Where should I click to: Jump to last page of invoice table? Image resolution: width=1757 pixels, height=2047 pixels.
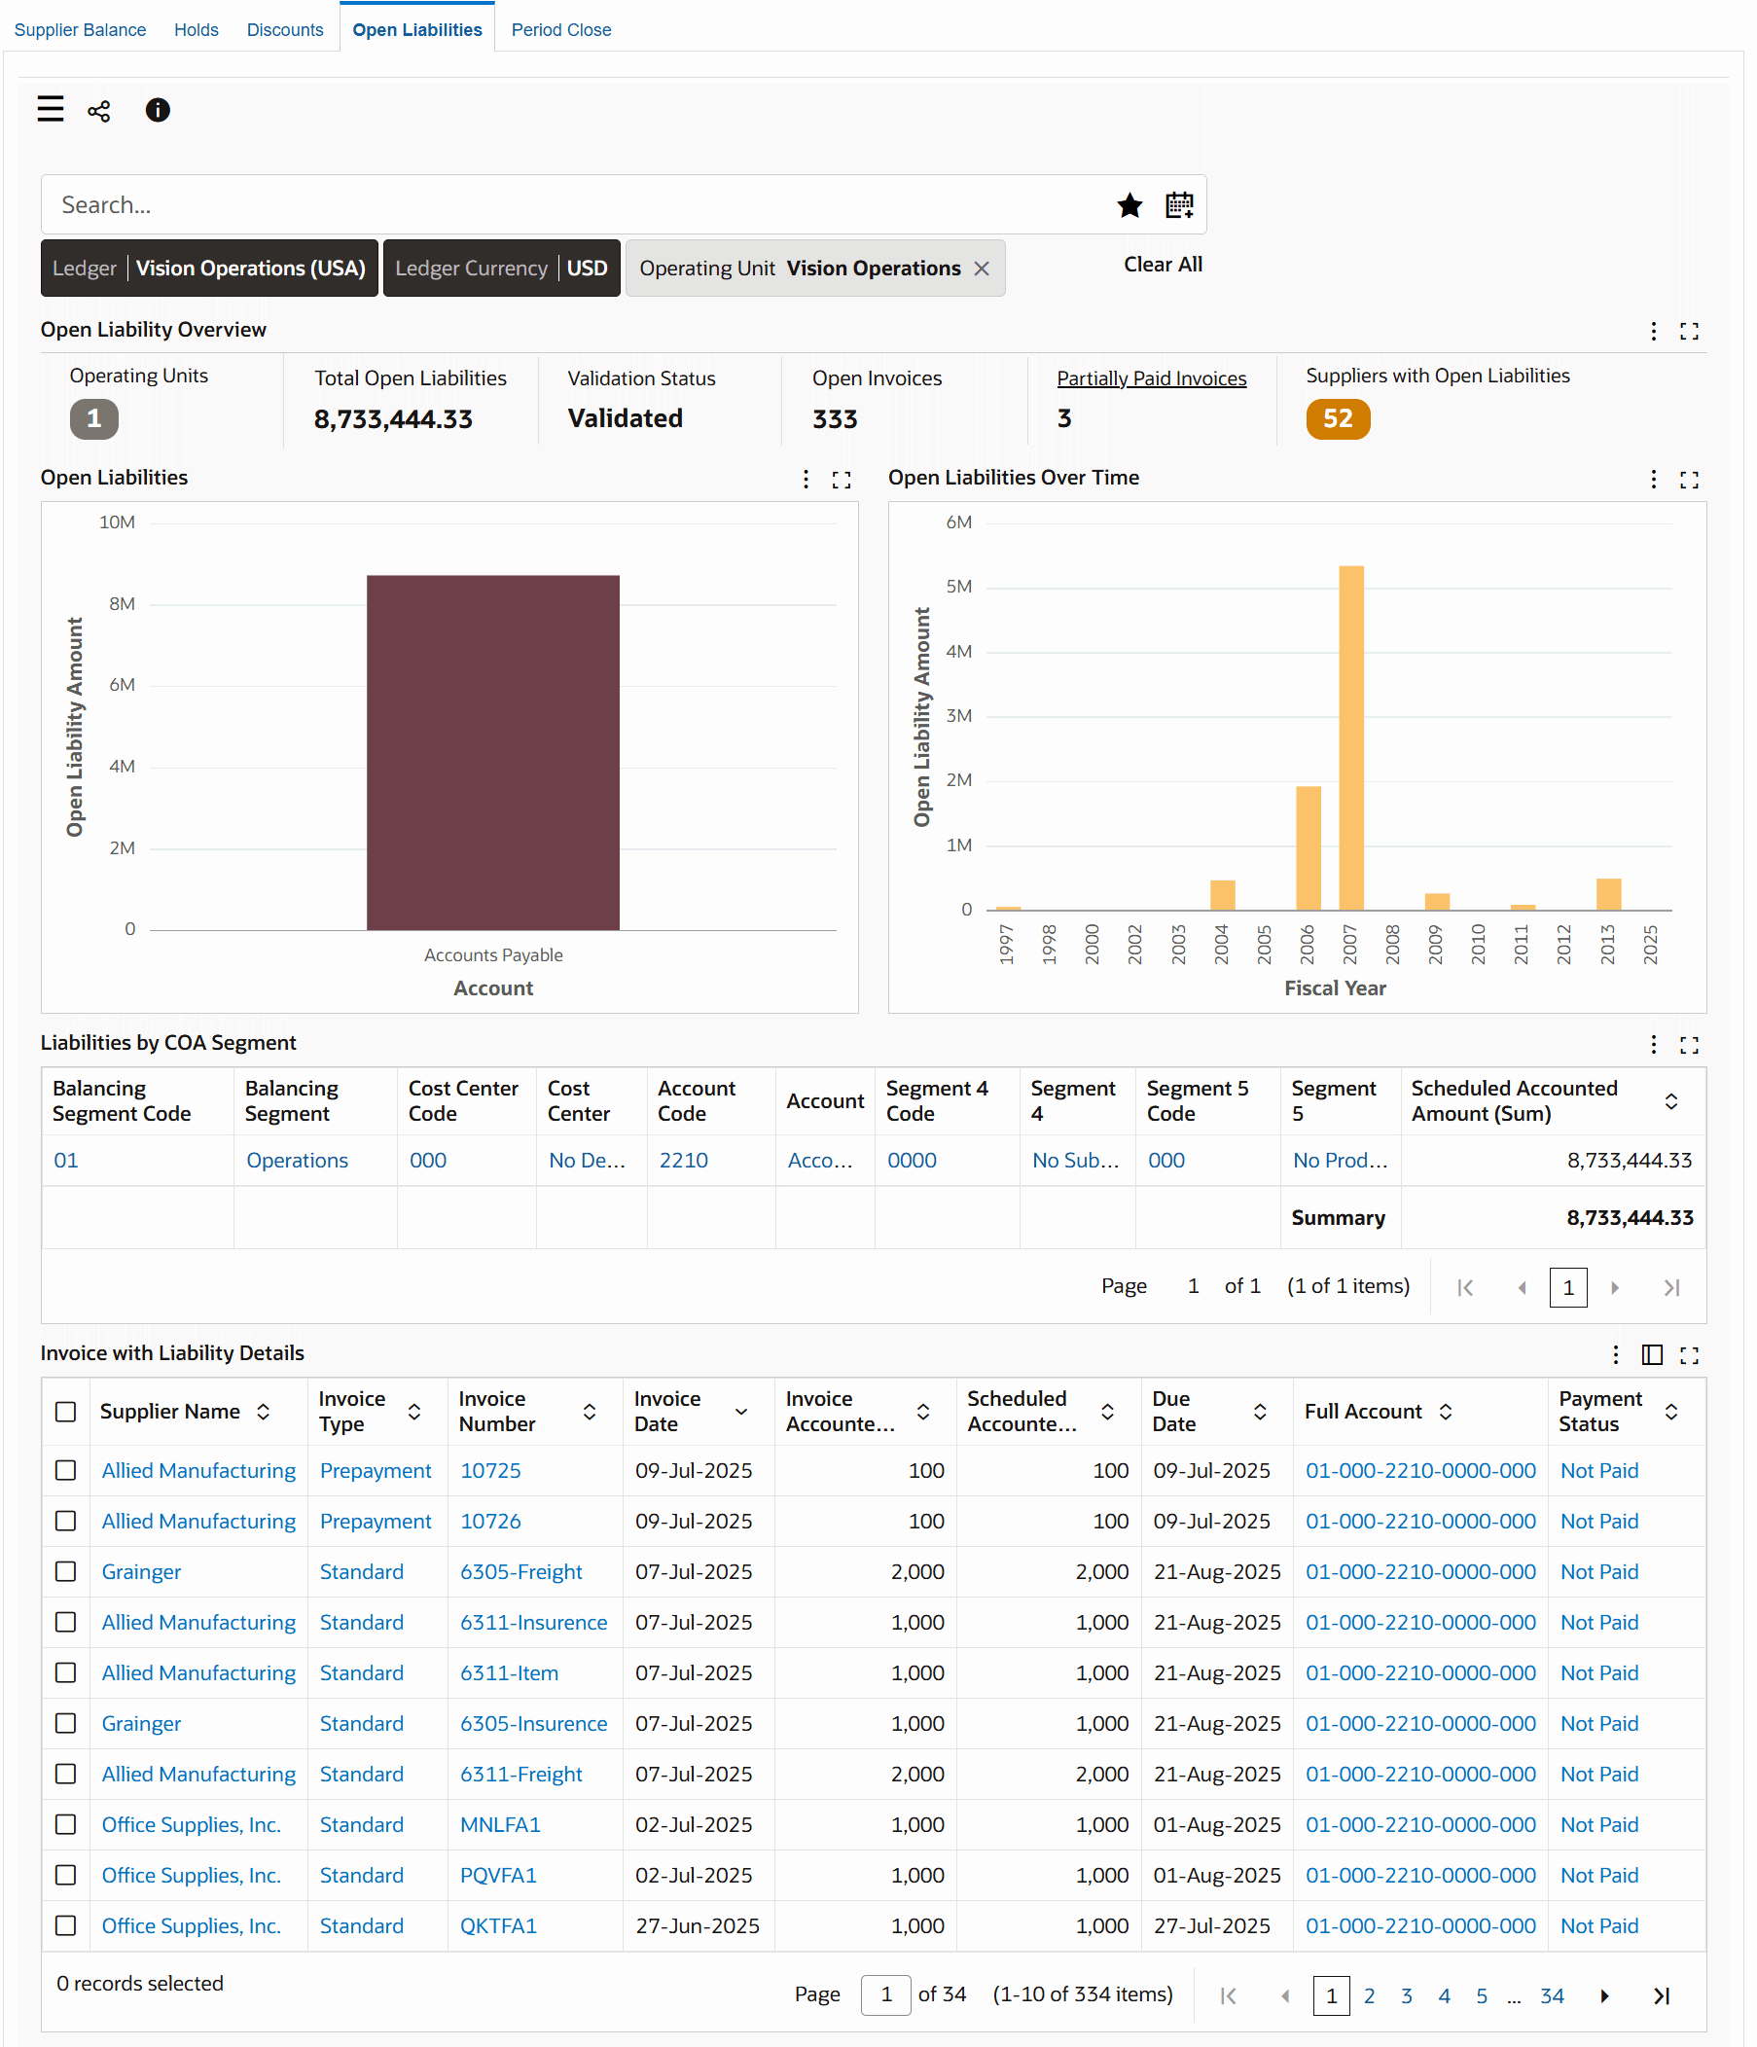click(1663, 1995)
